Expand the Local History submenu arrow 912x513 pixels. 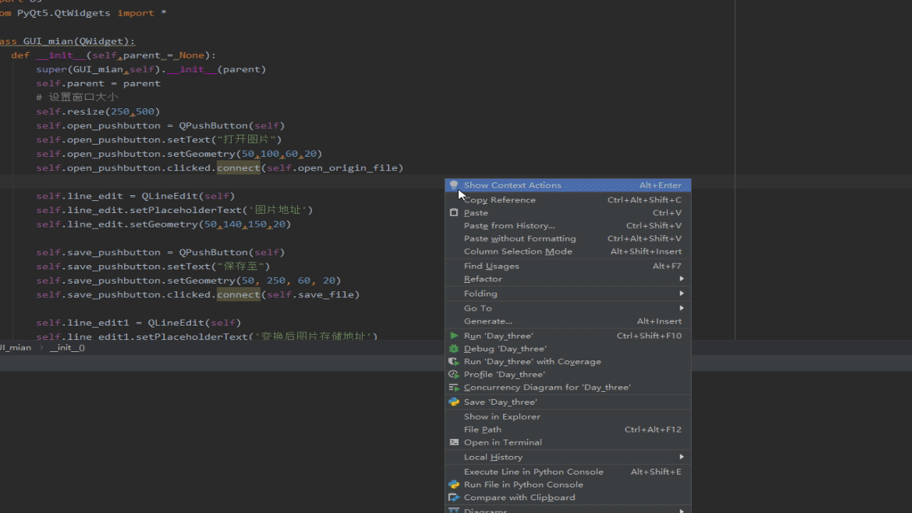pos(682,457)
